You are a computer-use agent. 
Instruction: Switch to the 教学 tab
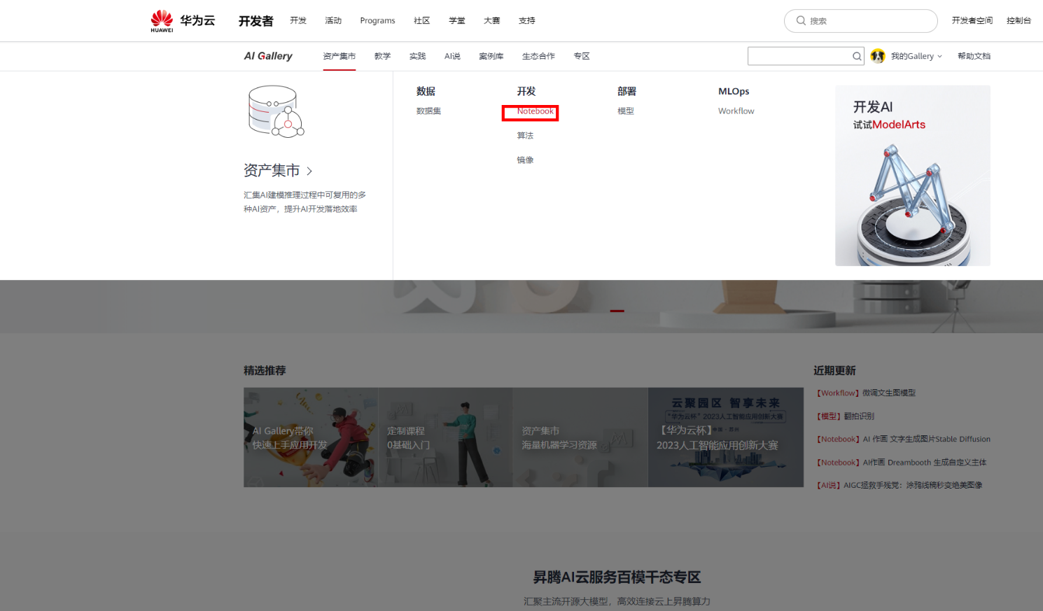point(382,56)
